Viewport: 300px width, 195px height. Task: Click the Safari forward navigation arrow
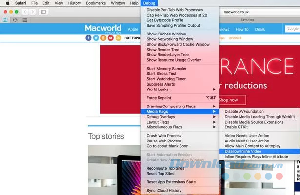(x=32, y=11)
